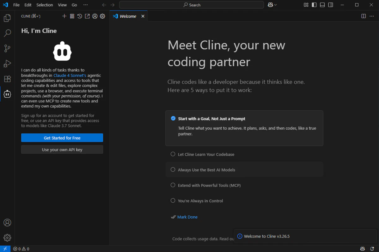Go forward with the right arrow

pyautogui.click(x=113, y=5)
